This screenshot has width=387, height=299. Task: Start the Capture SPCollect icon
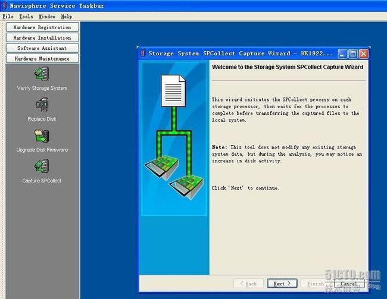tap(42, 166)
